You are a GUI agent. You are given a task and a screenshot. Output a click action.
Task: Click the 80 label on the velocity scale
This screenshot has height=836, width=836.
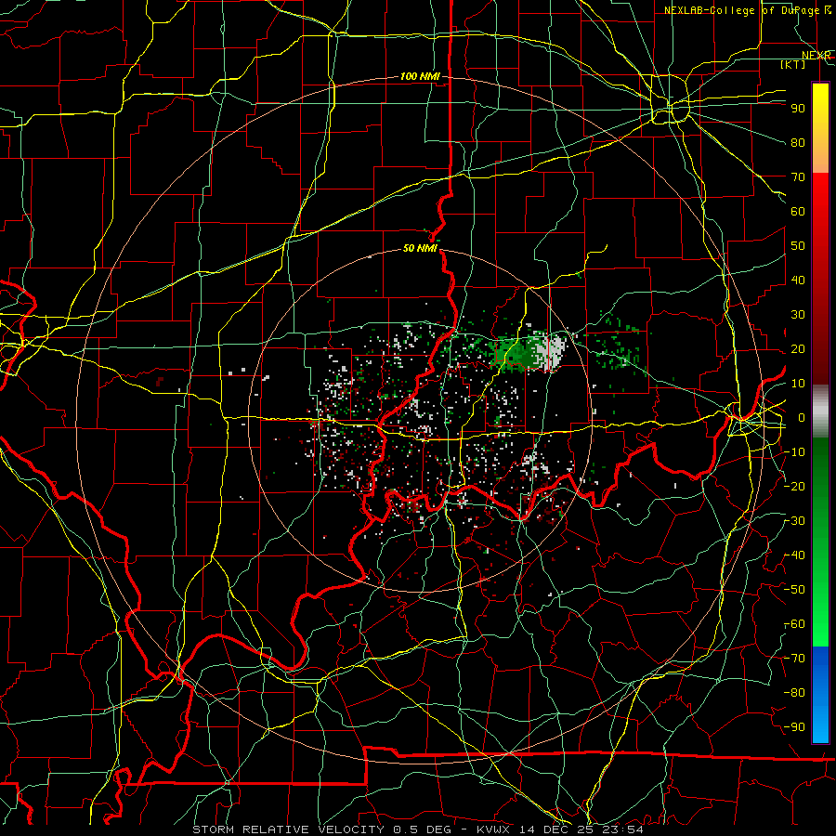pyautogui.click(x=798, y=142)
